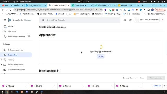The width and height of the screenshot is (167, 94).
Task: Open Inbox in the sidebar
Action: [10, 26]
